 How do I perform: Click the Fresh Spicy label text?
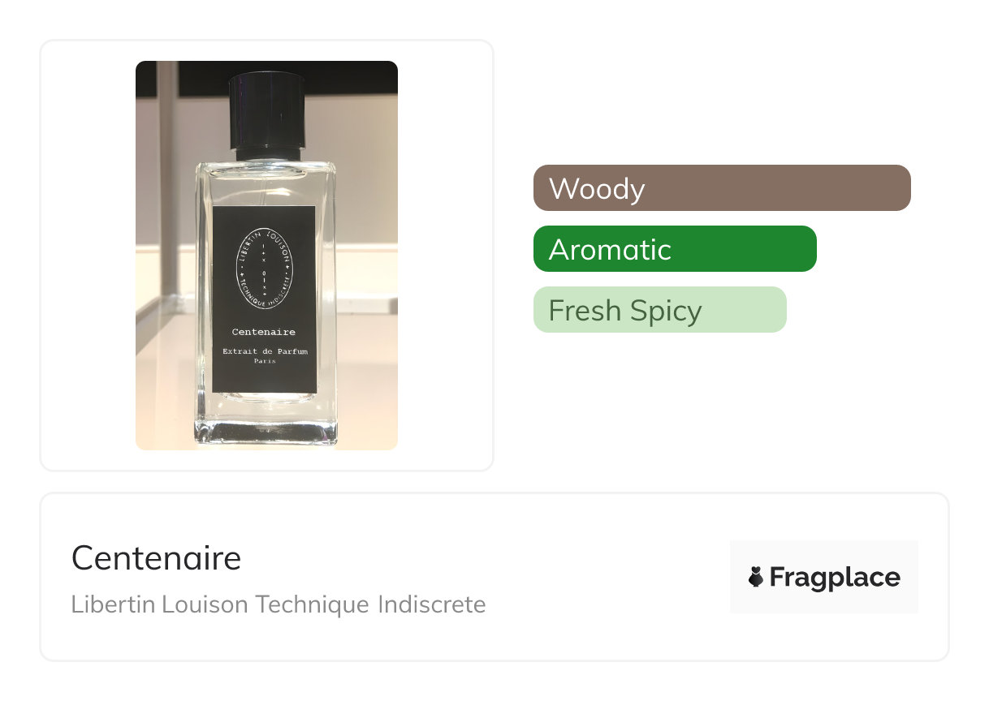625,311
